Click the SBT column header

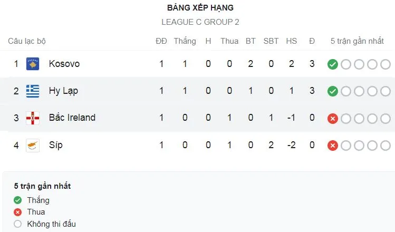pos(271,41)
